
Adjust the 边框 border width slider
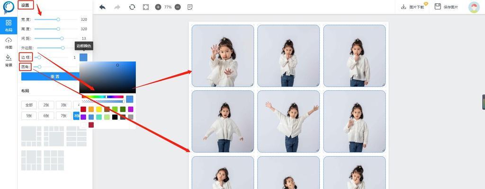pyautogui.click(x=51, y=57)
